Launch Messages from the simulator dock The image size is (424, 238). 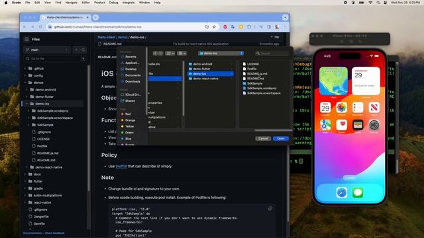(x=358, y=192)
